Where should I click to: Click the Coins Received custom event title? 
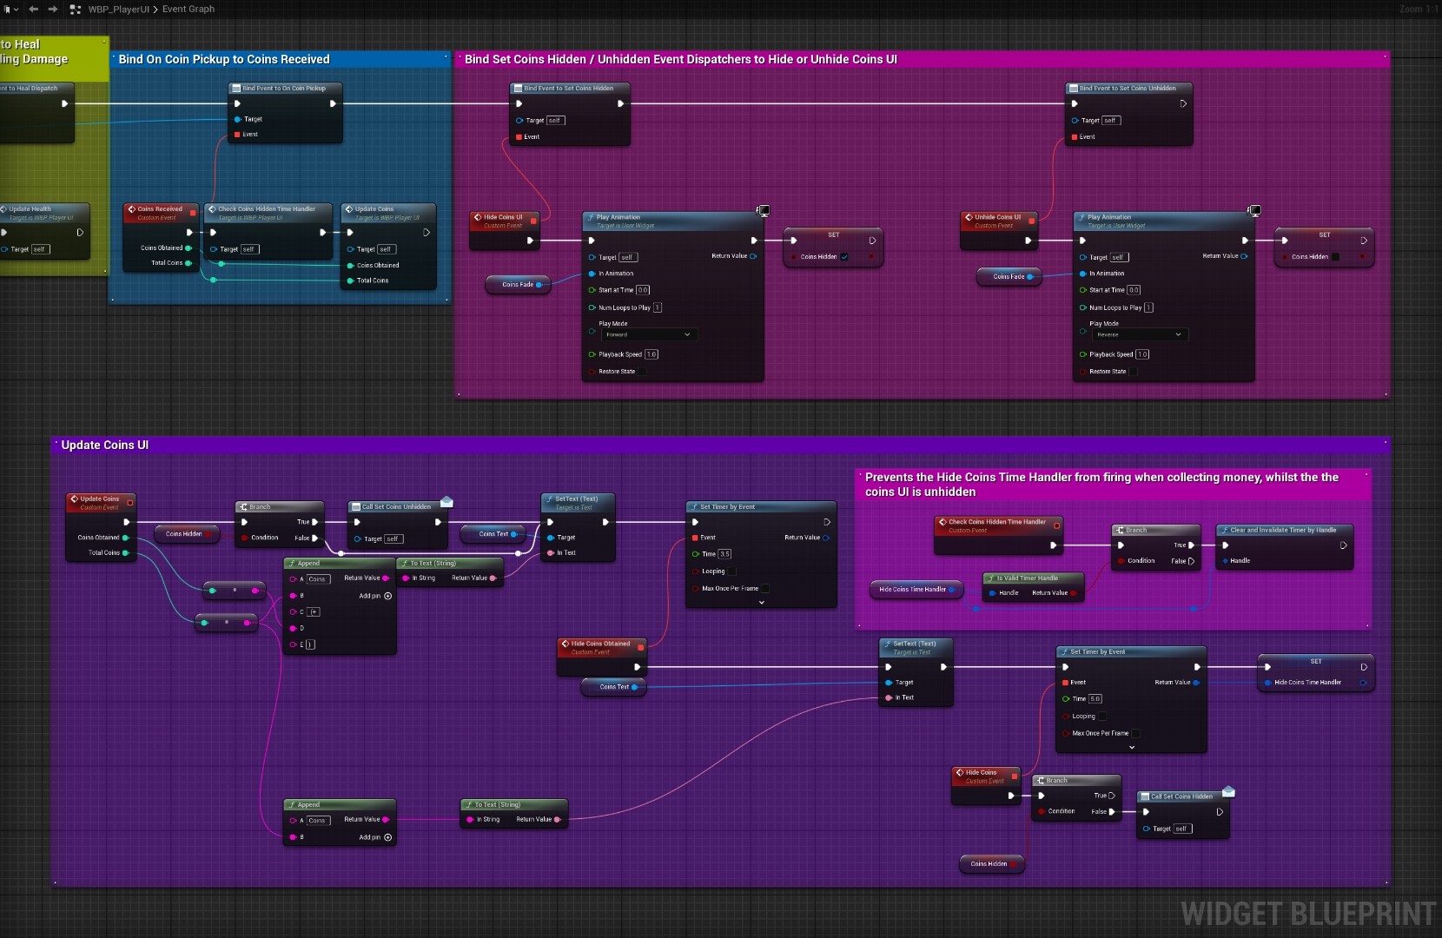tap(160, 208)
